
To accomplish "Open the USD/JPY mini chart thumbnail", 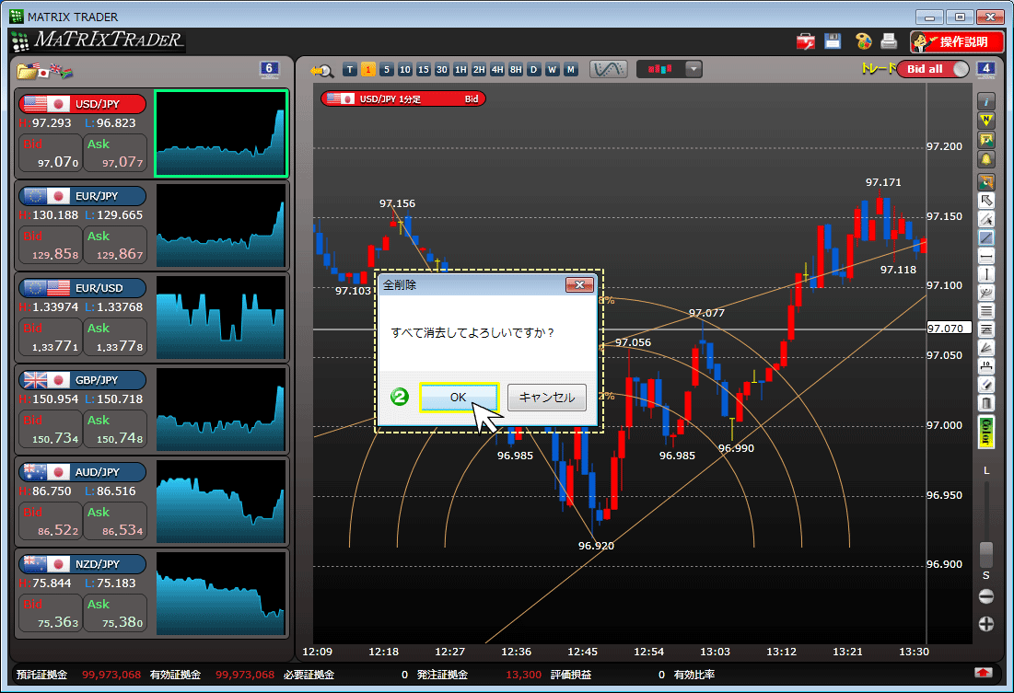I will pos(221,133).
